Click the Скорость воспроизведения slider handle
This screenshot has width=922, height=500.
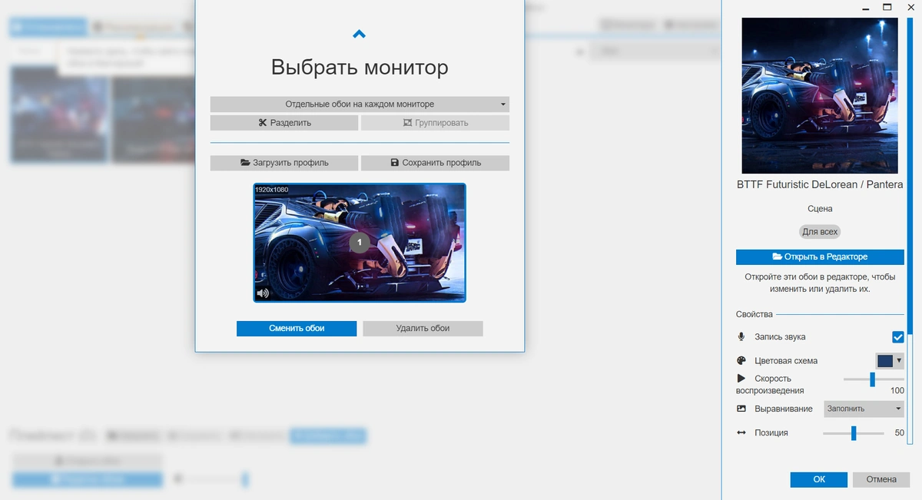click(x=872, y=379)
